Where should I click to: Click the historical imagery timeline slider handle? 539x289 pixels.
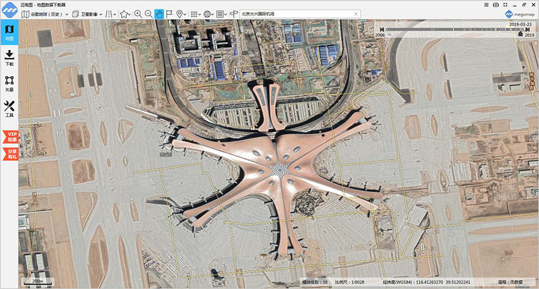520,33
